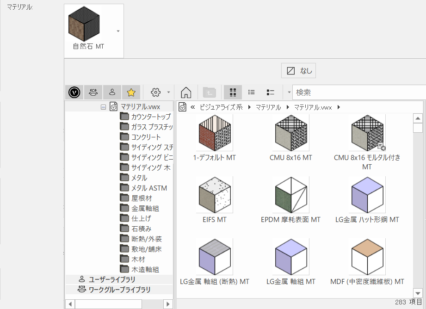Collapse the マテリアル.vwx tree node
The image size is (426, 309).
[x=103, y=107]
